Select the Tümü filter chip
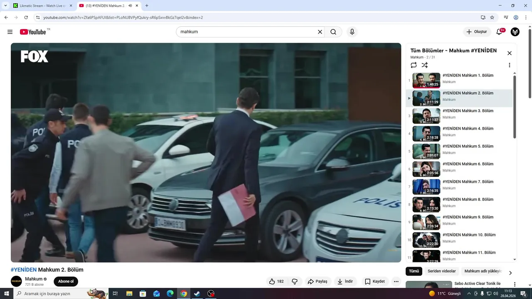 pos(414,271)
